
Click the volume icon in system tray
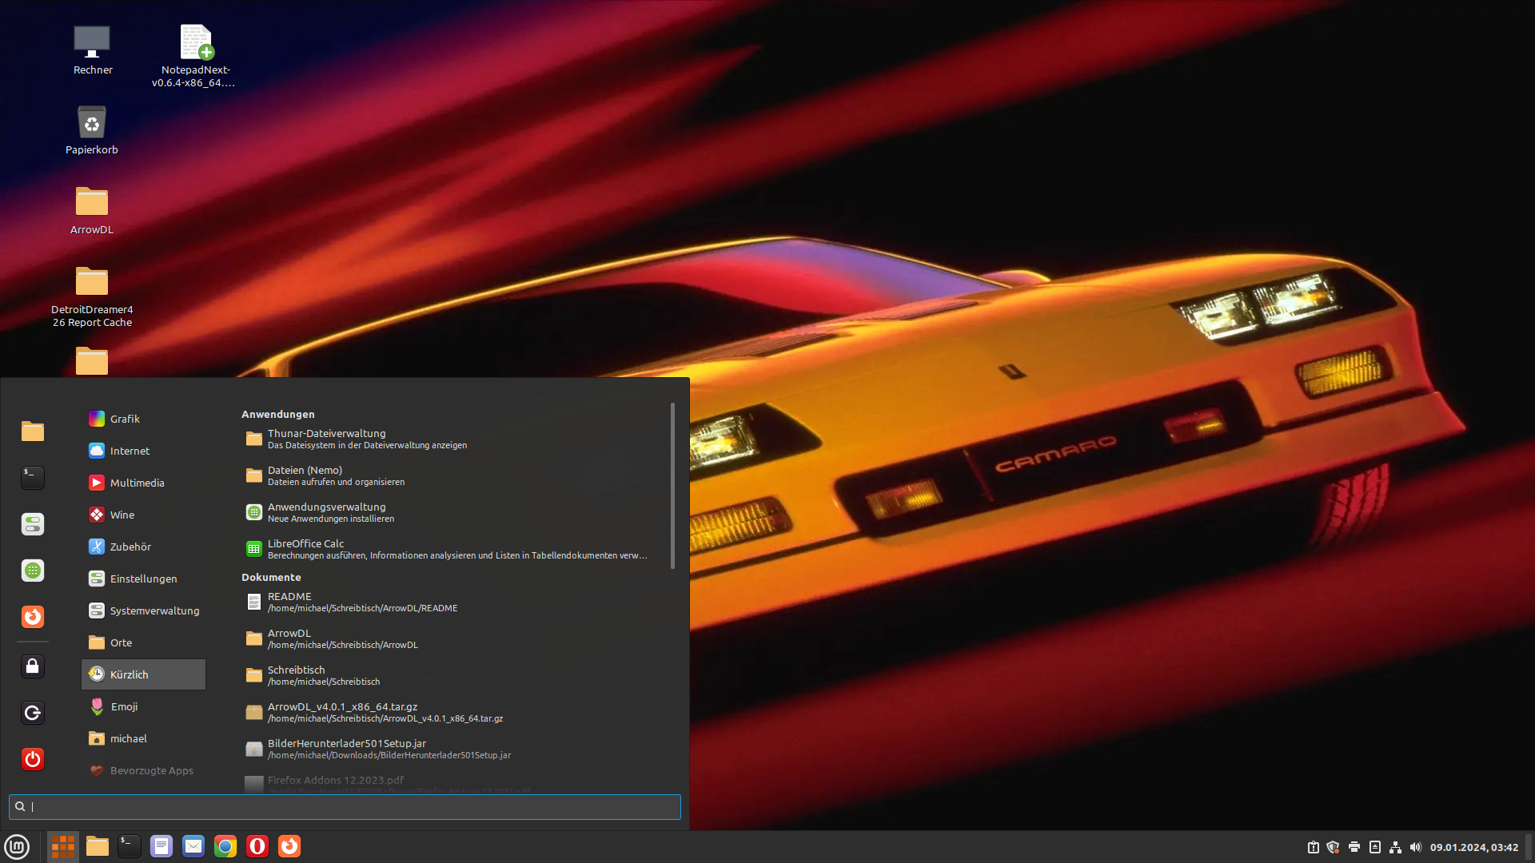[1416, 847]
